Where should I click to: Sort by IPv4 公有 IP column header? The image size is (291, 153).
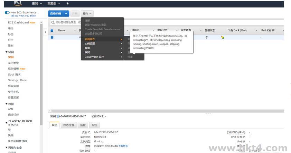click(x=267, y=31)
